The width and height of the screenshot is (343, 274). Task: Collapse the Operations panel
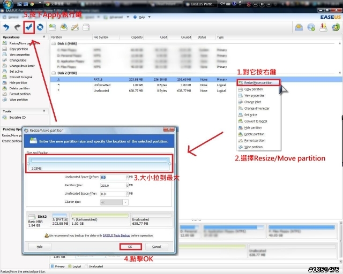coord(44,37)
